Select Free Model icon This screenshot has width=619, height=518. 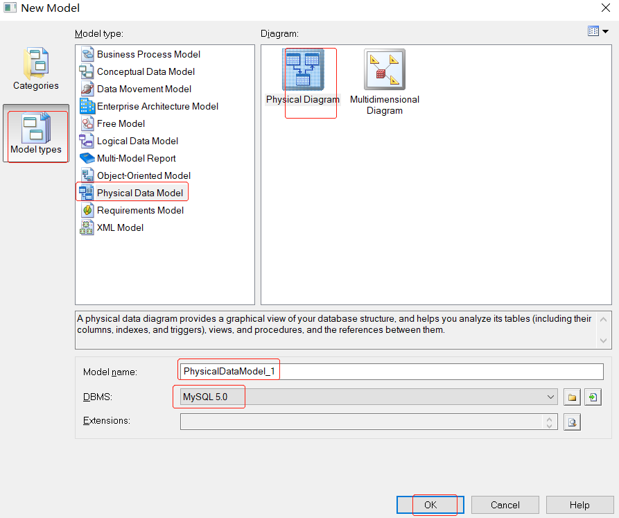coord(87,123)
